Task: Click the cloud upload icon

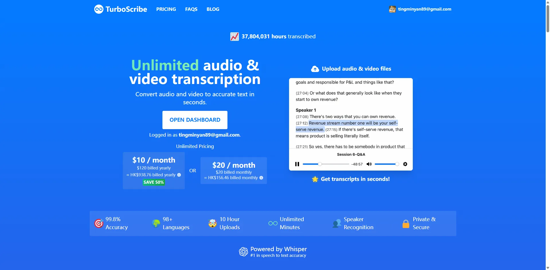Action: [x=315, y=69]
